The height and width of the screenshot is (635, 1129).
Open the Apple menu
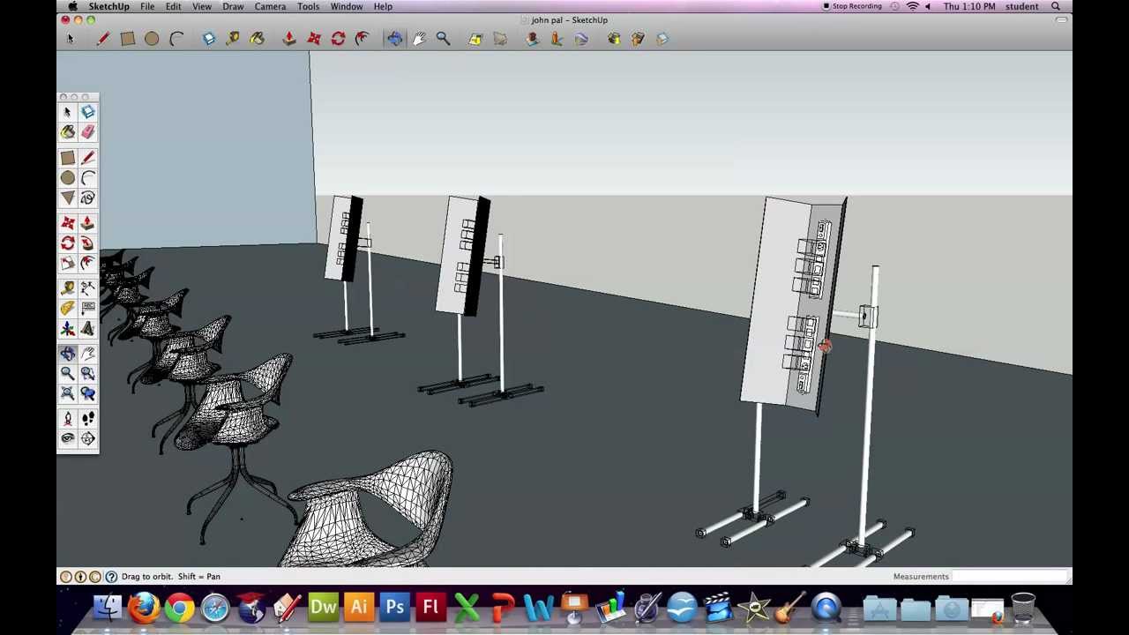tap(72, 6)
